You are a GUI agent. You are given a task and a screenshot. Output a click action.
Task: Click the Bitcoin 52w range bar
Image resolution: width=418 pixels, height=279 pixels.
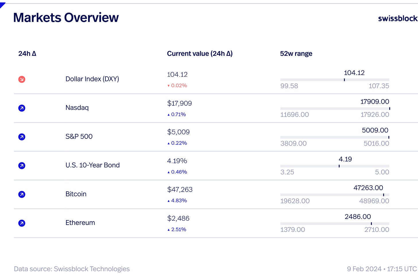click(x=335, y=195)
